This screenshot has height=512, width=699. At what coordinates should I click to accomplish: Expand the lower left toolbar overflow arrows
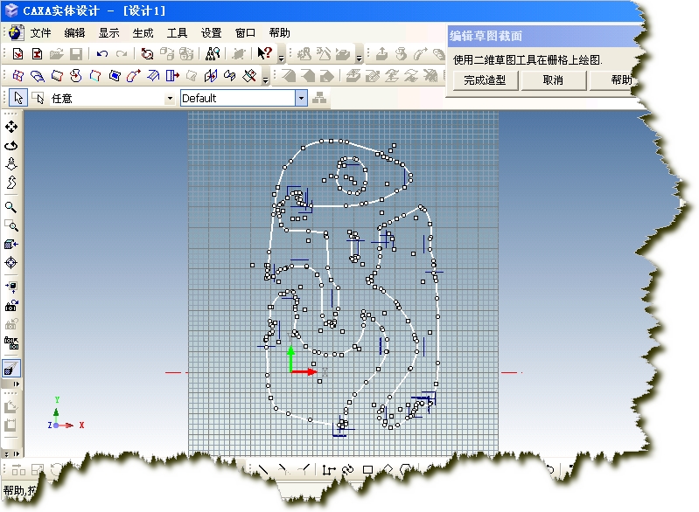[13, 454]
